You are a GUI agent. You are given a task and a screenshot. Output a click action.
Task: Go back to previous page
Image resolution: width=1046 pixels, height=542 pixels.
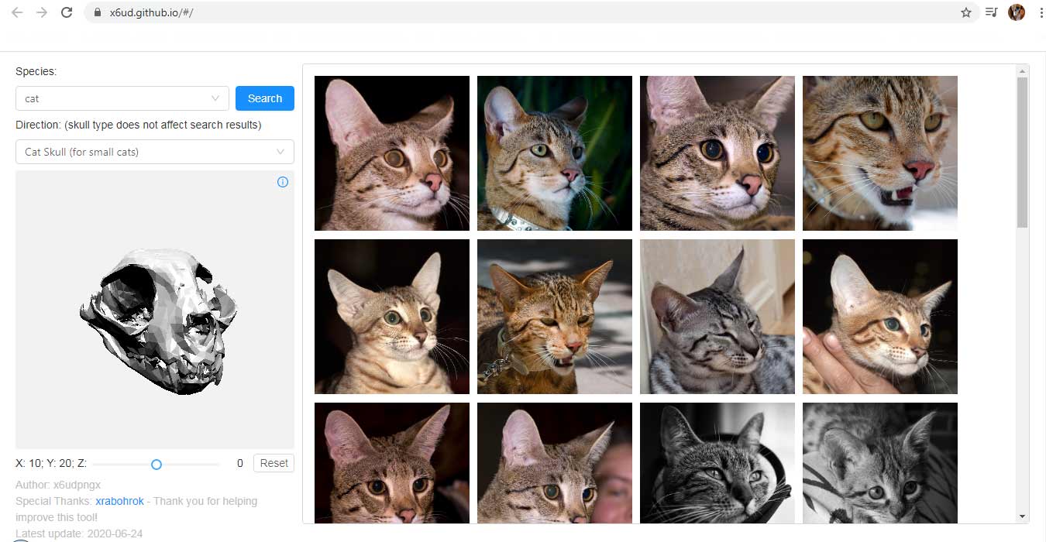17,12
